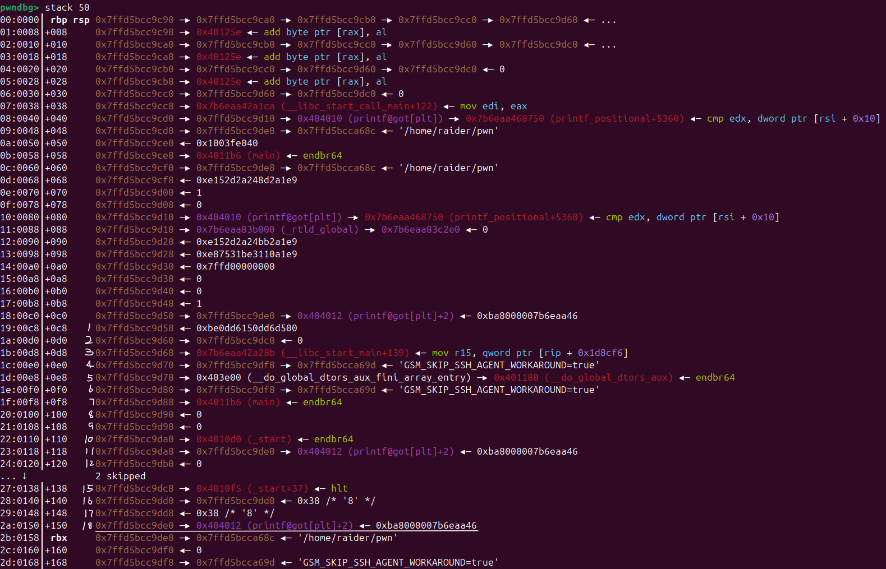The image size is (886, 569).
Task: Click the 'rbx' register label
Action: point(58,538)
